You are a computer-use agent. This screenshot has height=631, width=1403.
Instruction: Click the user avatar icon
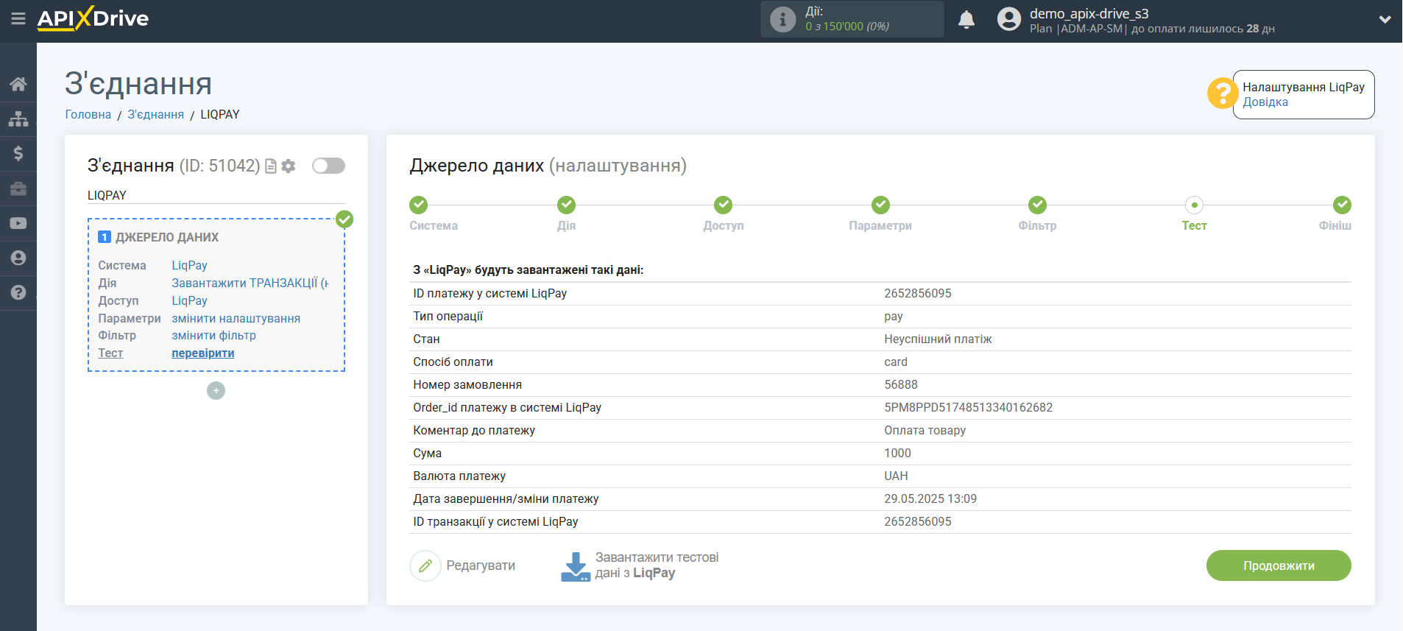point(1009,19)
